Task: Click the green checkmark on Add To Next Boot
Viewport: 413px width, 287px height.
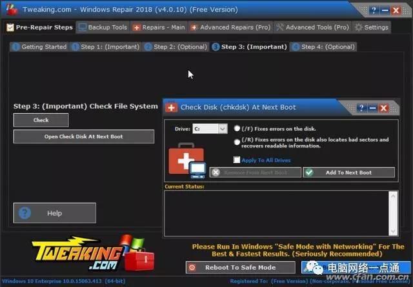Action: (x=310, y=172)
